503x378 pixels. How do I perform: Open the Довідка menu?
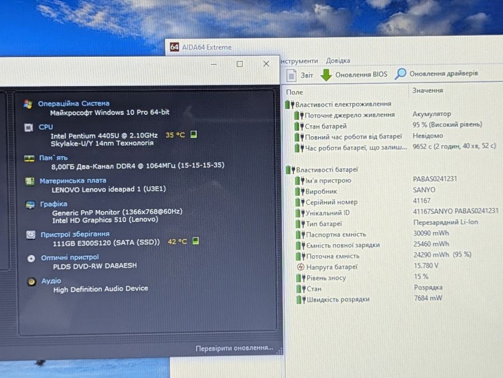tap(338, 61)
